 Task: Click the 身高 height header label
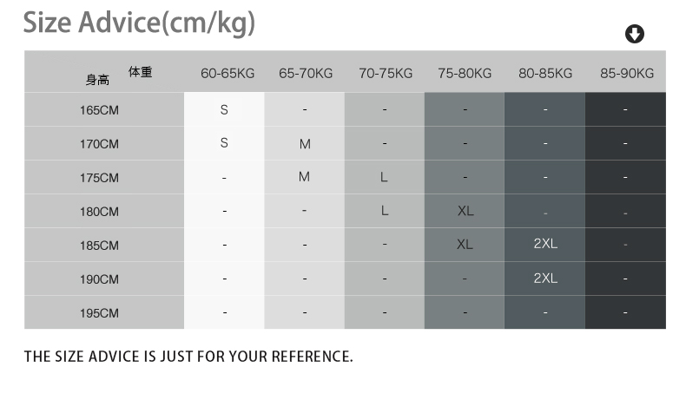[x=97, y=80]
